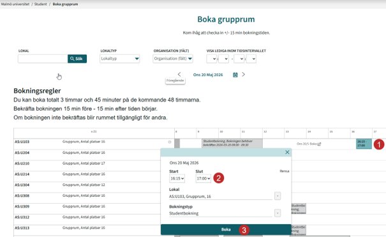The height and width of the screenshot is (237, 386).
Task: Open the end-hour time interval dropdown
Action: 239,59
